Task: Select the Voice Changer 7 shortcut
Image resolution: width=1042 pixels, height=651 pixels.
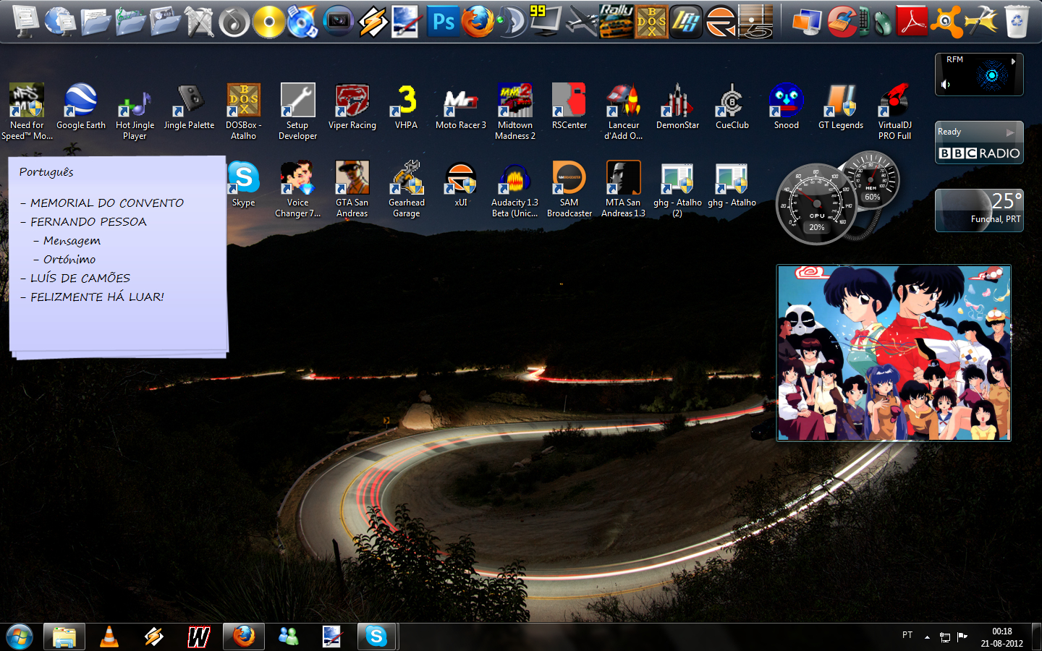Action: (298, 189)
